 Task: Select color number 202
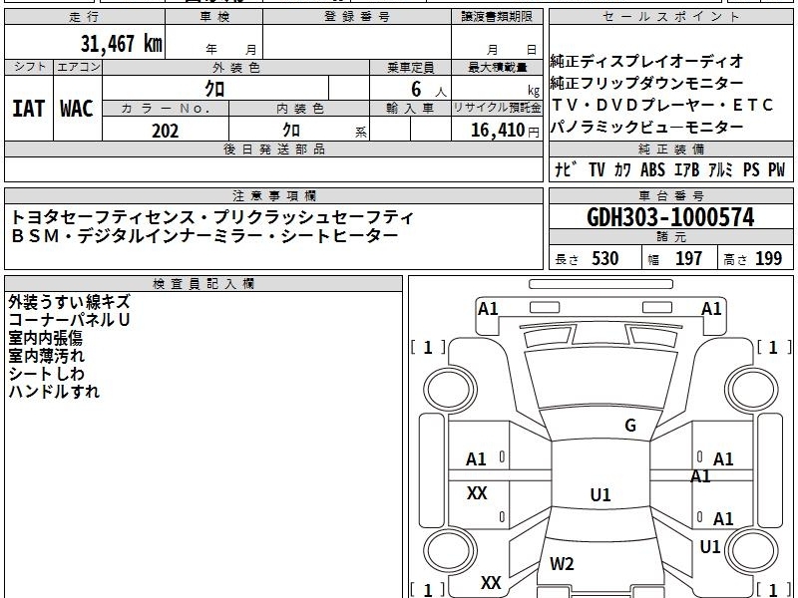pyautogui.click(x=166, y=131)
